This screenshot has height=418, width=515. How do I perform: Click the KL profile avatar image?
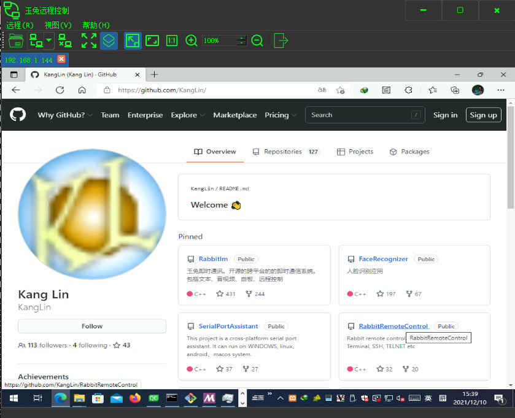click(92, 214)
